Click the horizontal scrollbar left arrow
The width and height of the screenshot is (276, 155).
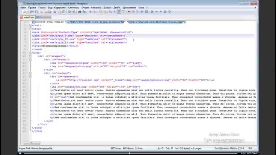(x=22, y=143)
